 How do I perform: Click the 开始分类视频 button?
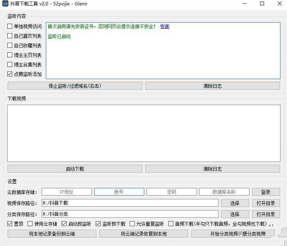[233, 234]
